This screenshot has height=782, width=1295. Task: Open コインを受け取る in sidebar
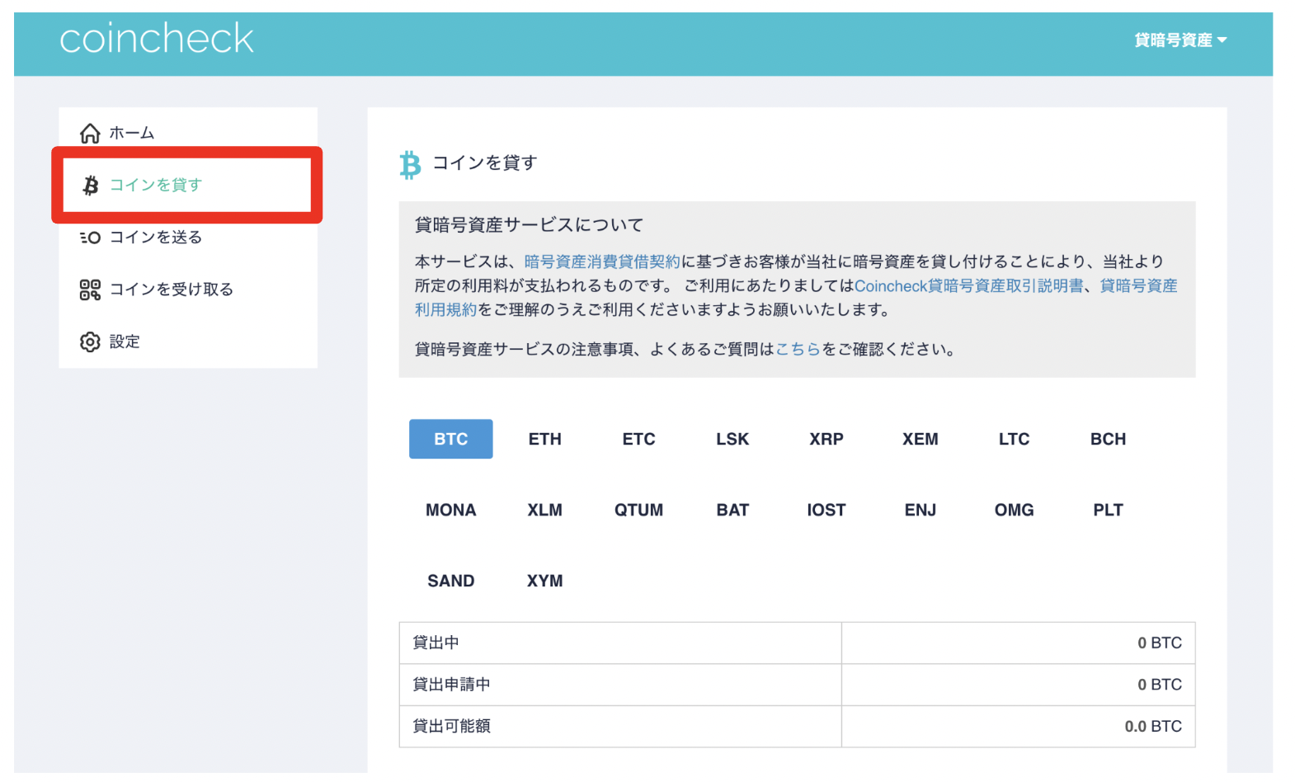172,290
